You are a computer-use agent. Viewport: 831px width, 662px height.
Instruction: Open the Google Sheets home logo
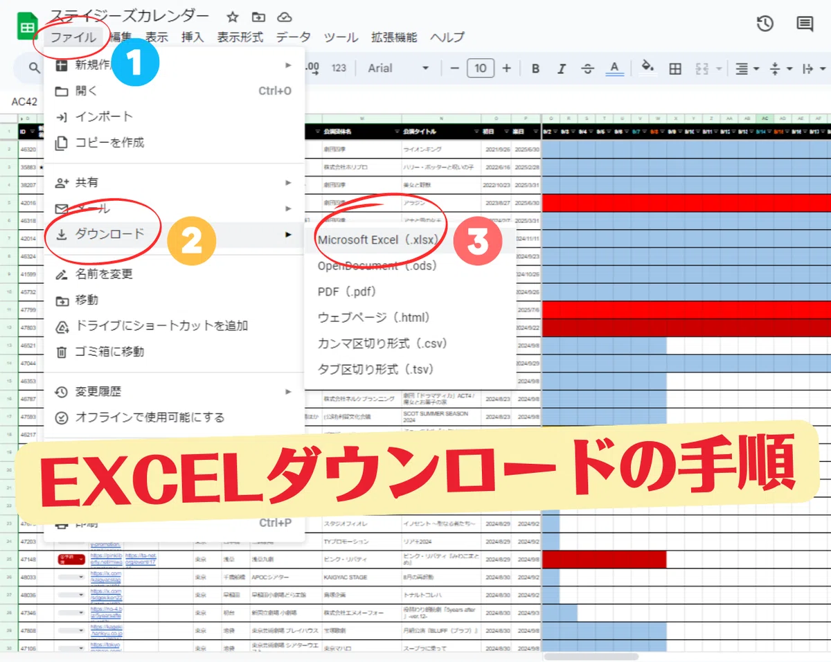click(28, 28)
